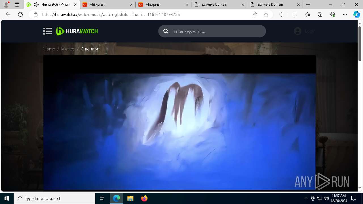Switch to the first AliExpress tab
The image size is (363, 204).
click(x=108, y=5)
